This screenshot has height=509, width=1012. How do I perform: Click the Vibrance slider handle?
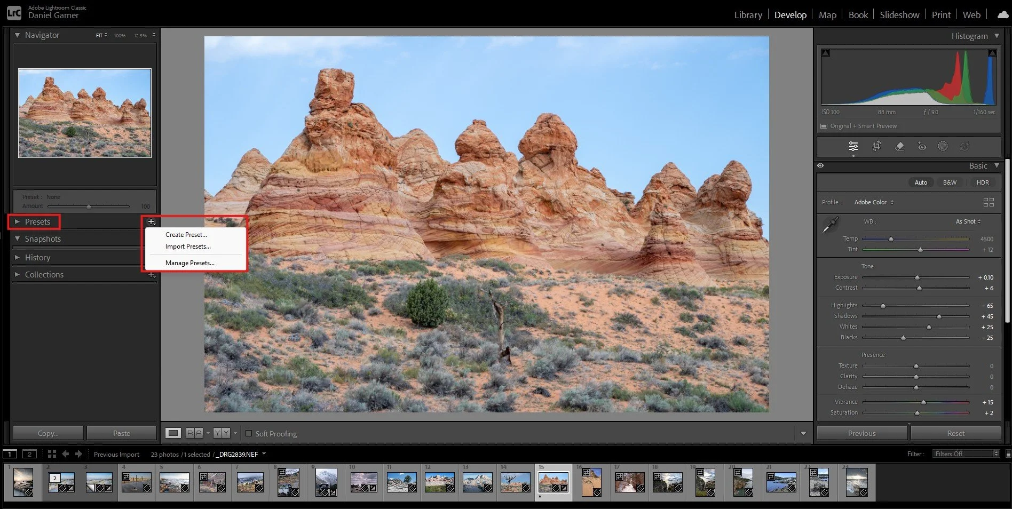point(923,402)
